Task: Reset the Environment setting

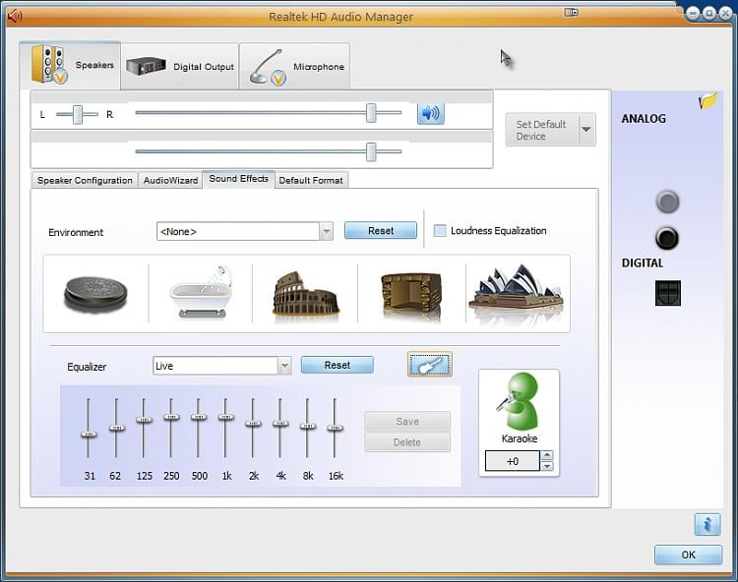Action: (380, 231)
